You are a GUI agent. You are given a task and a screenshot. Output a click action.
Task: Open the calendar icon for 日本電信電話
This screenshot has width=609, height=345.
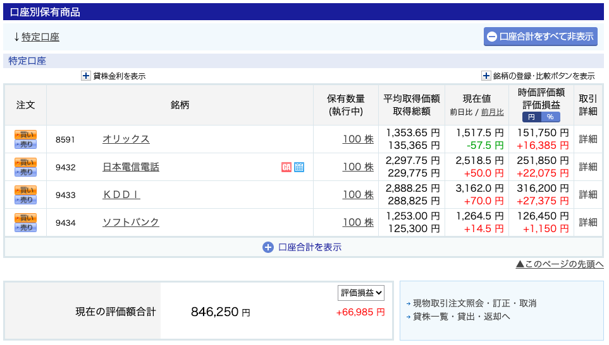[x=299, y=167]
